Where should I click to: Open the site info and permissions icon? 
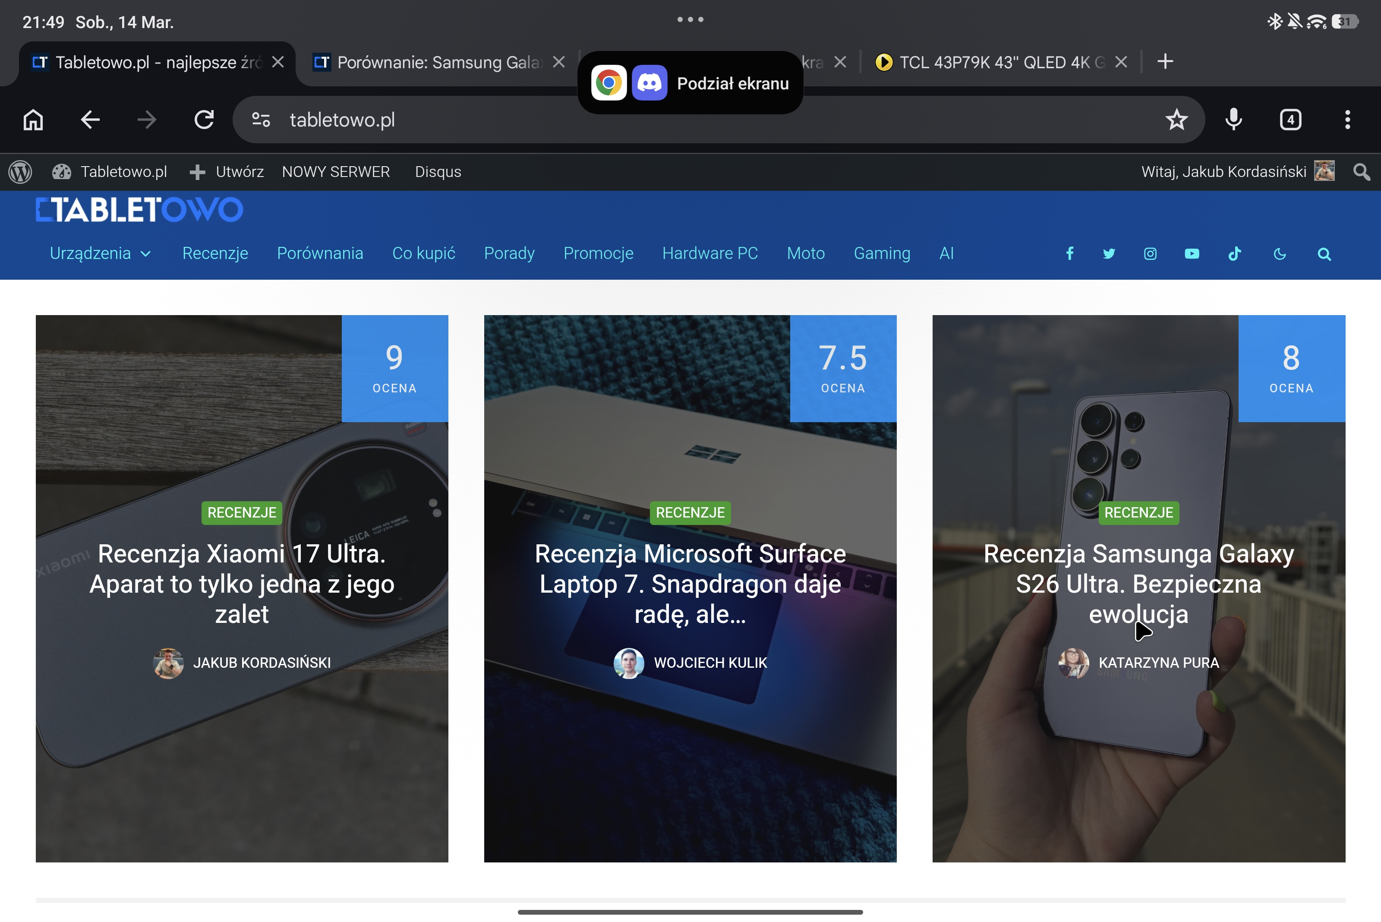(261, 120)
